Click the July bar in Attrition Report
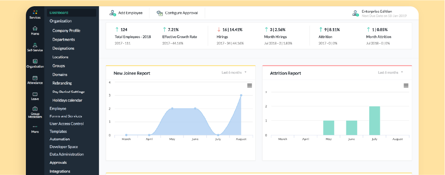This screenshot has height=175, width=445. [374, 121]
